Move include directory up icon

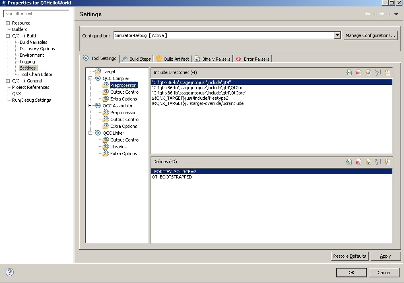[377, 73]
